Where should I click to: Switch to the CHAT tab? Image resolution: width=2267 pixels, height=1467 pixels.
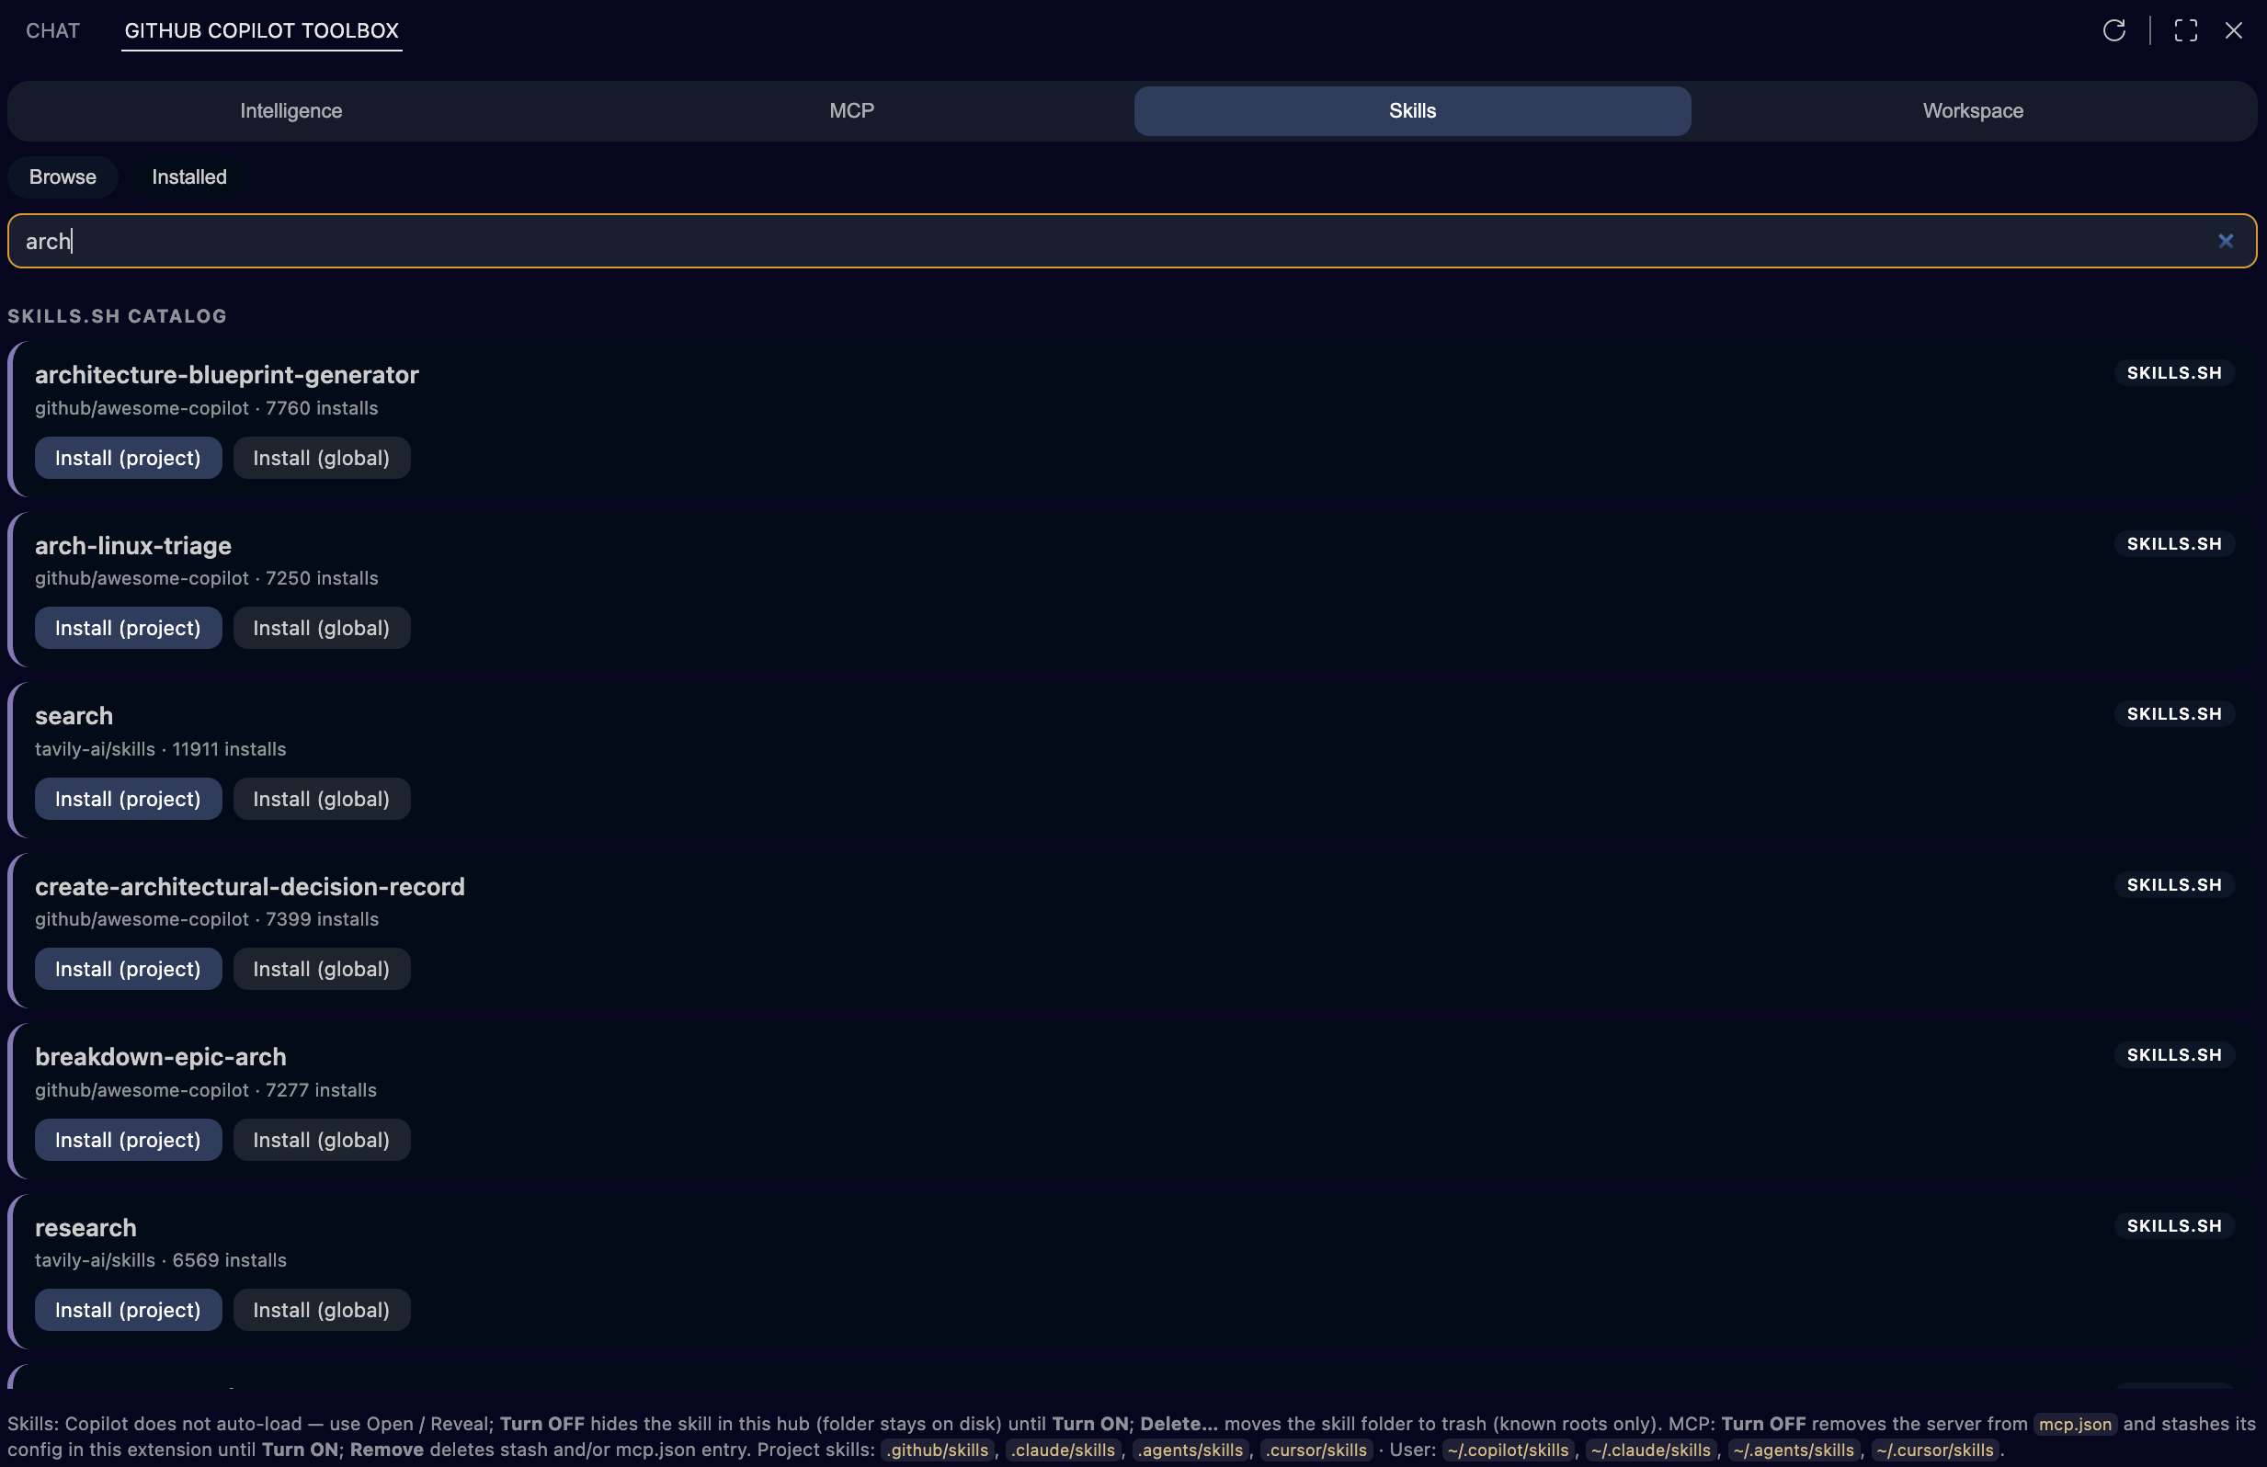click(52, 30)
